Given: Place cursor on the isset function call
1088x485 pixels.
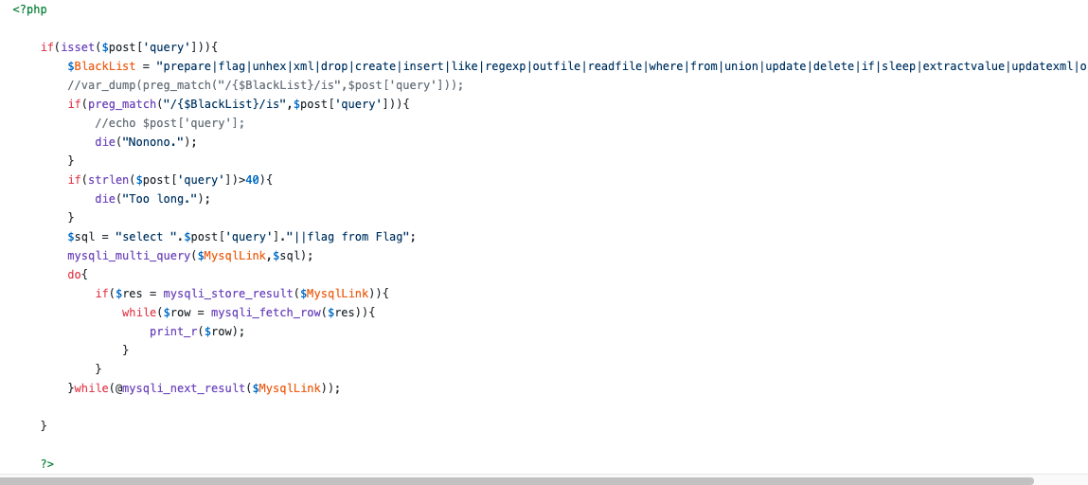Looking at the screenshot, I should tap(78, 46).
